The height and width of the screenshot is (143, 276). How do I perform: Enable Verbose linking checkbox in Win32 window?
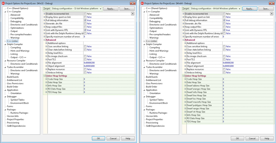click(85, 73)
